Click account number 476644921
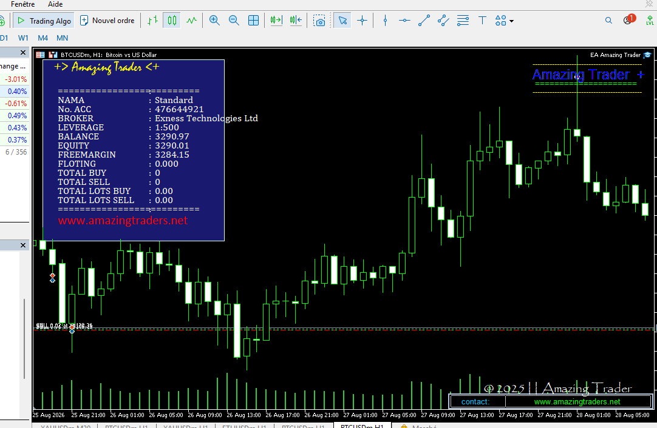 179,109
